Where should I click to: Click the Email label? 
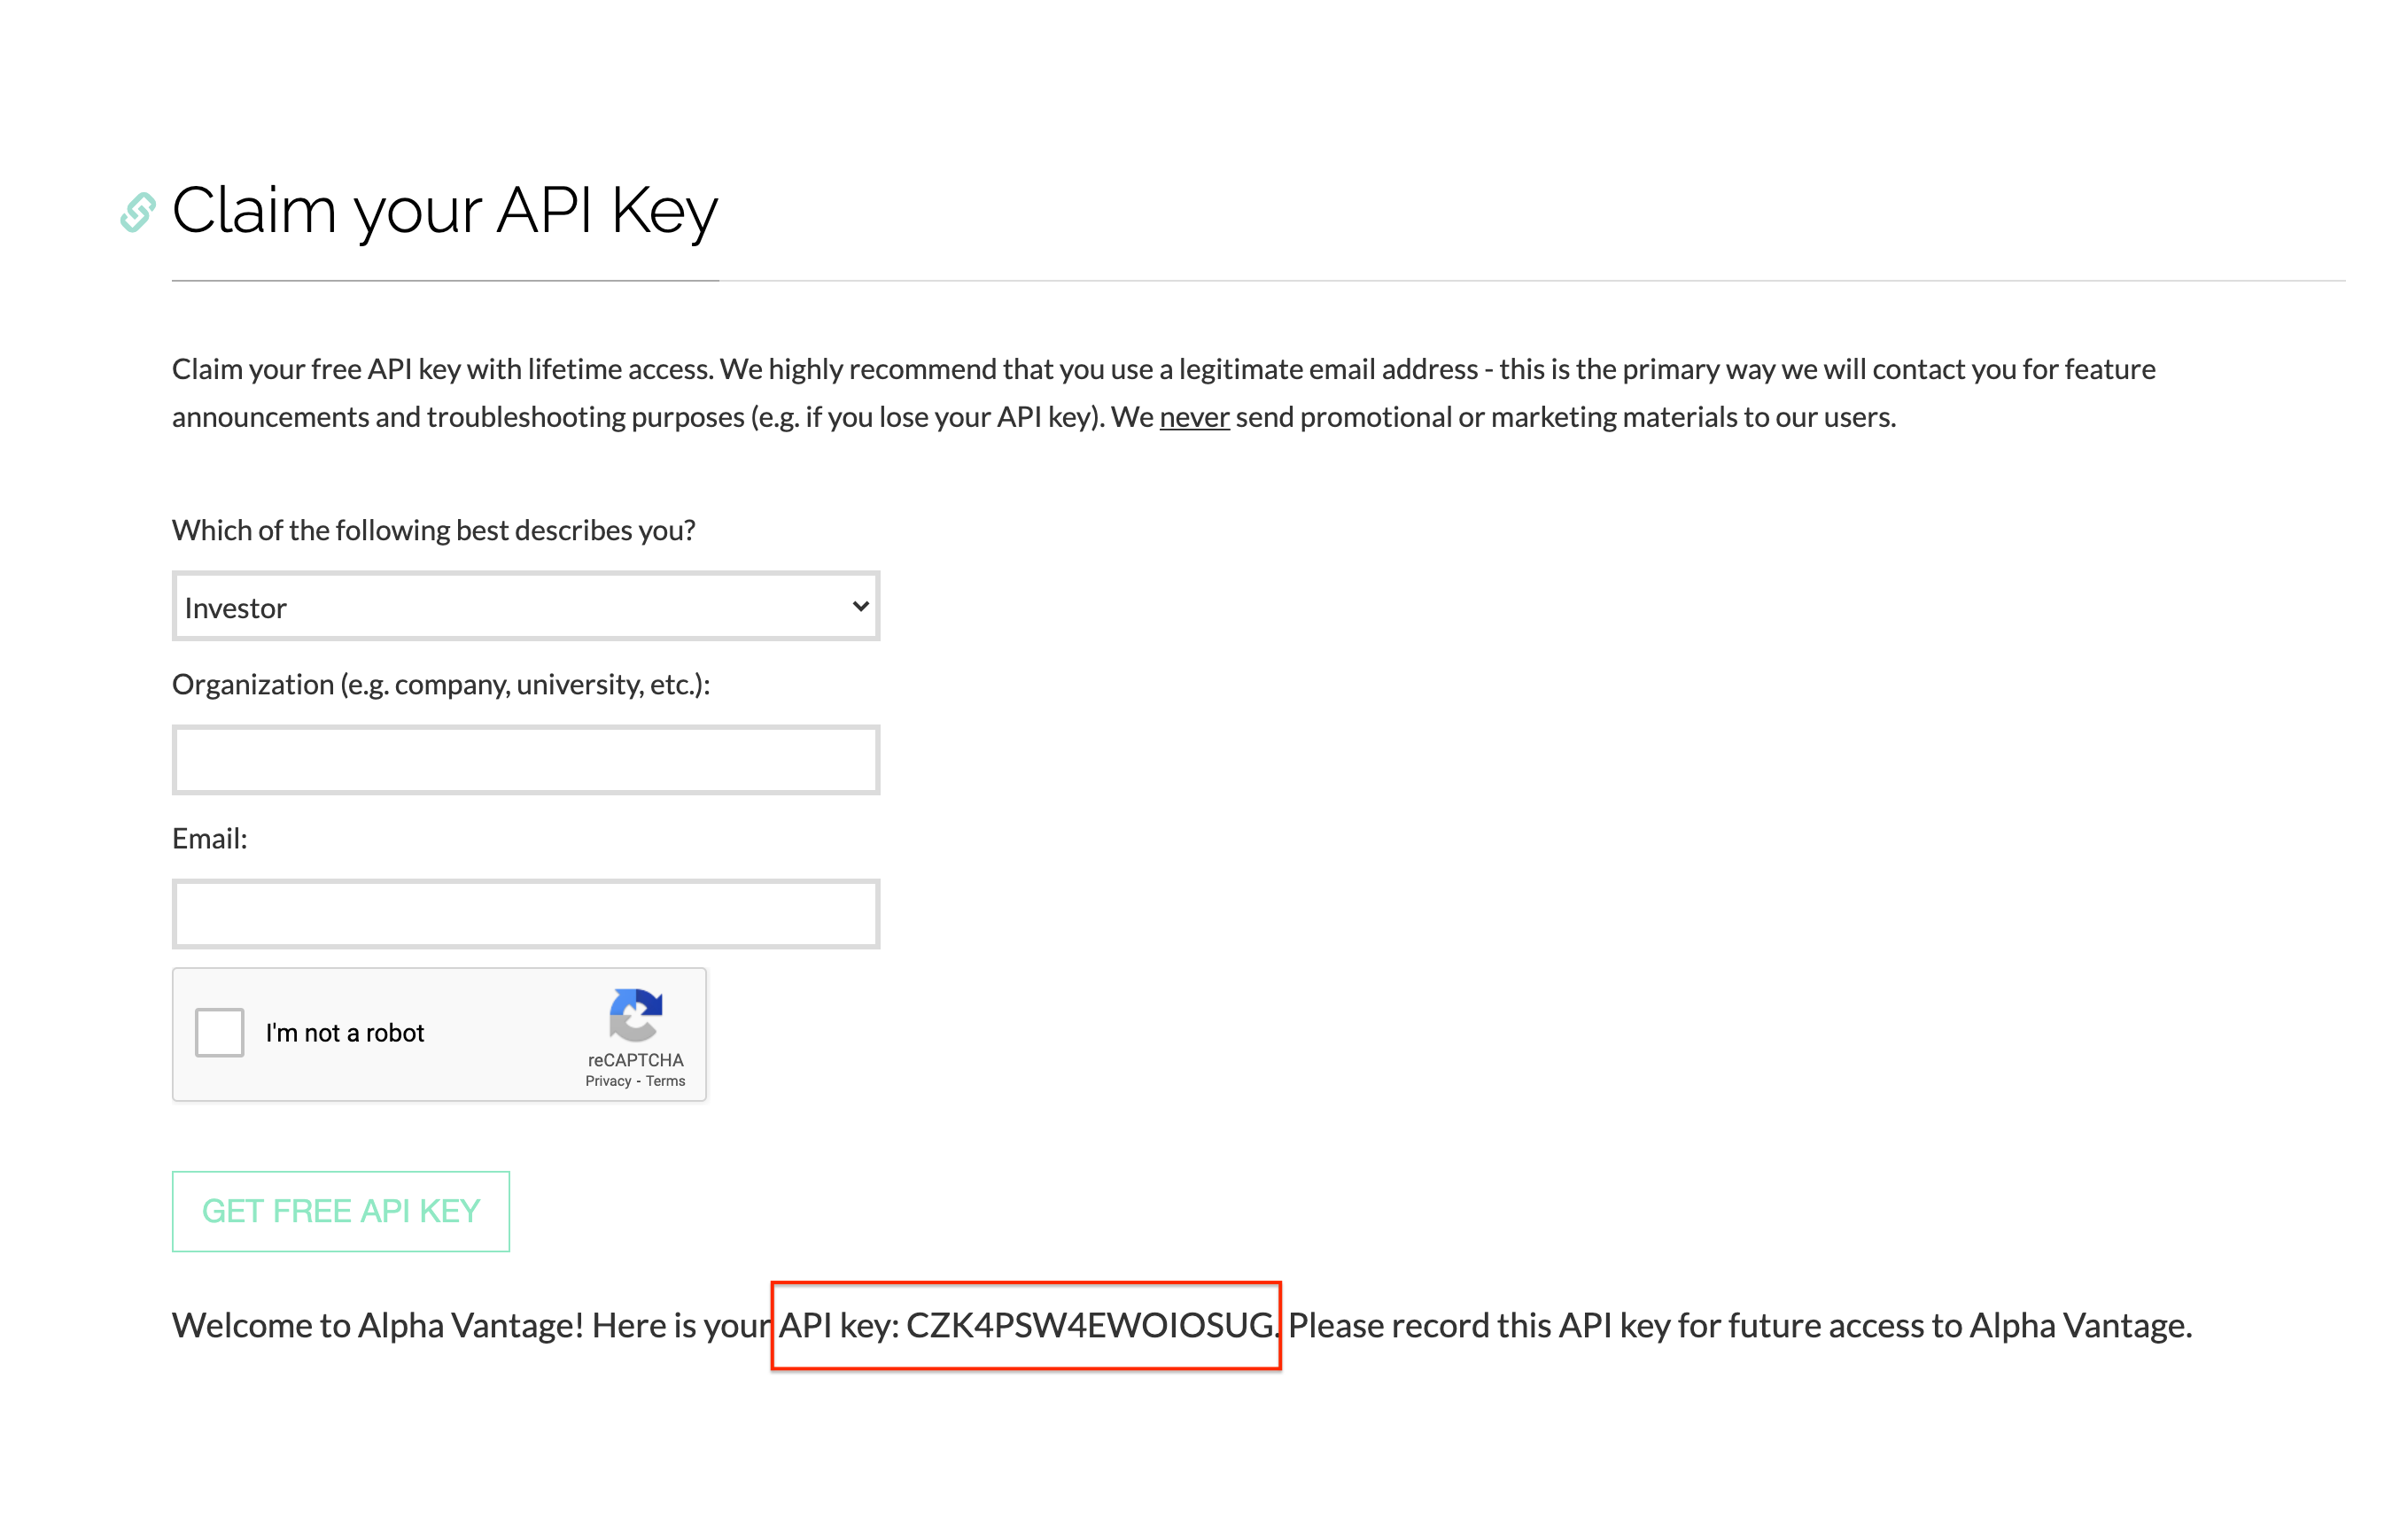click(209, 838)
